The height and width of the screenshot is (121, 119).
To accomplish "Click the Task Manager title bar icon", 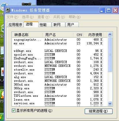I will click(x=8, y=10).
